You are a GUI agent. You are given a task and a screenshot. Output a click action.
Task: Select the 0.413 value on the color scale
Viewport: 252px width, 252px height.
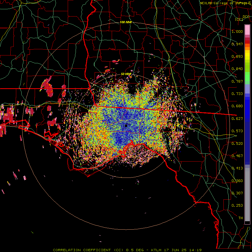237,168
